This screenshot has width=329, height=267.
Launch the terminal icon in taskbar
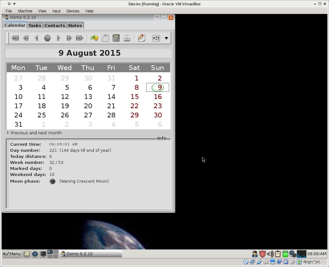[x=43, y=254]
